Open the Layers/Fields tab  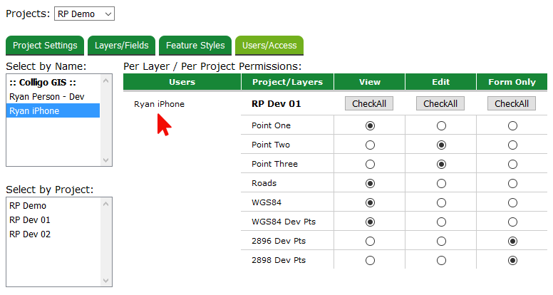[x=122, y=46]
